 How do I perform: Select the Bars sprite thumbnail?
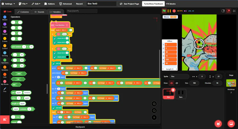click(181, 94)
